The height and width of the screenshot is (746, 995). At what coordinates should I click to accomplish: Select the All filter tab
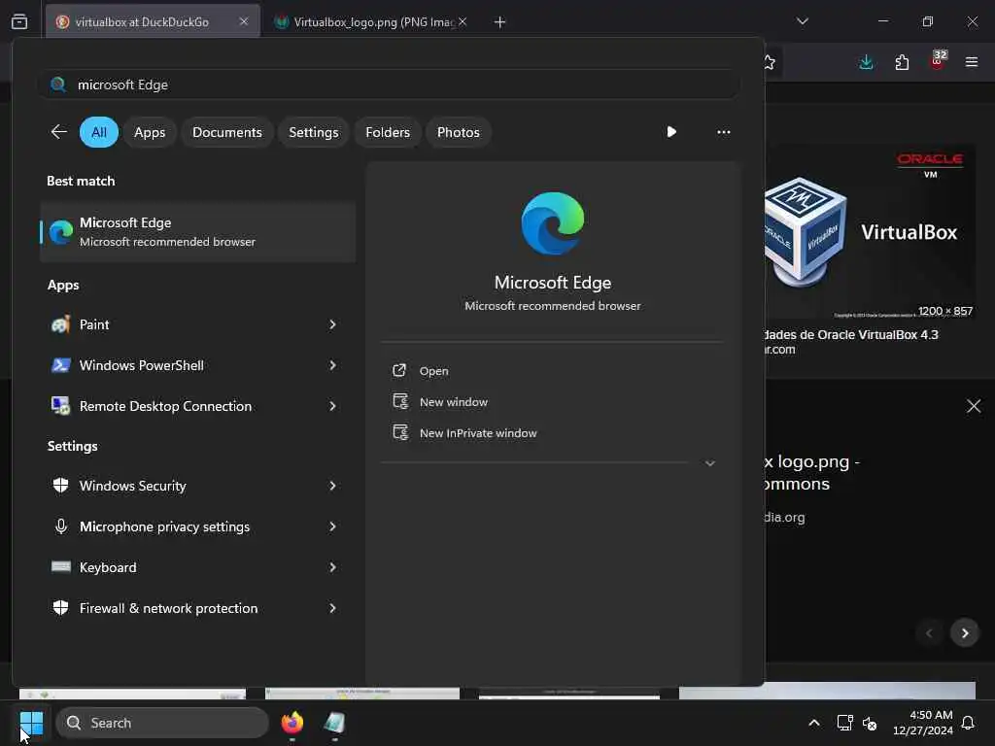coord(99,132)
